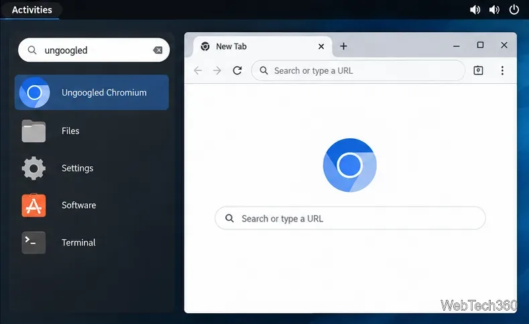This screenshot has width=529, height=324.
Task: Click the search icon in address bar
Action: pyautogui.click(x=263, y=70)
